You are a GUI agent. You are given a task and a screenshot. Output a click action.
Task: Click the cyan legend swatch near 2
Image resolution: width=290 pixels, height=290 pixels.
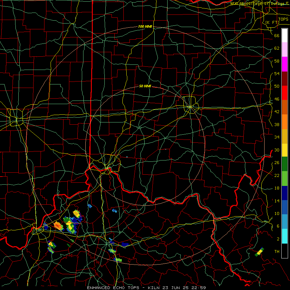pos(285,236)
